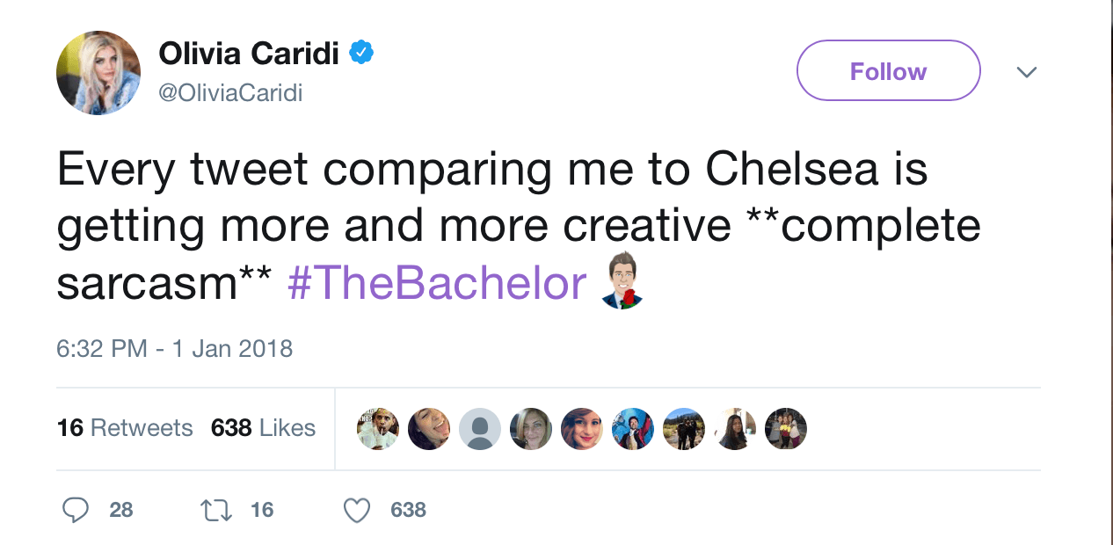Screen dimensions: 1113x545
Task: Click the reply speech bubble icon
Action: coord(76,510)
